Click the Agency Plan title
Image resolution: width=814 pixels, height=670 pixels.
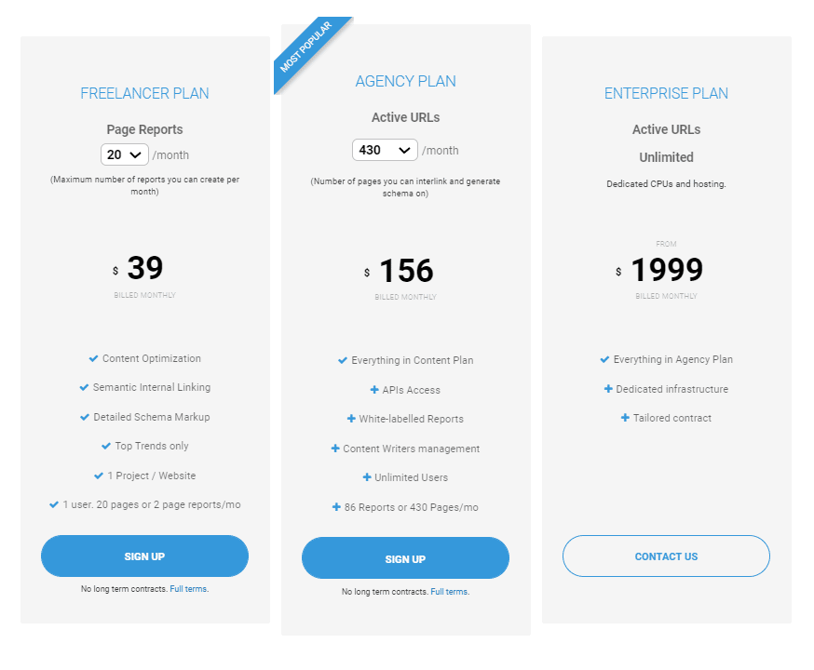point(405,81)
